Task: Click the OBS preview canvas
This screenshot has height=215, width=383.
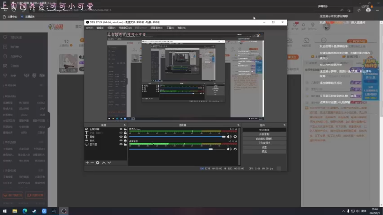Action: [x=186, y=76]
